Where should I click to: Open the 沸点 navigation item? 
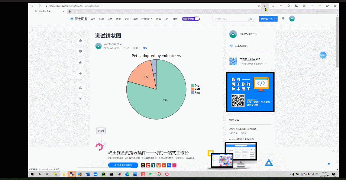101,19
